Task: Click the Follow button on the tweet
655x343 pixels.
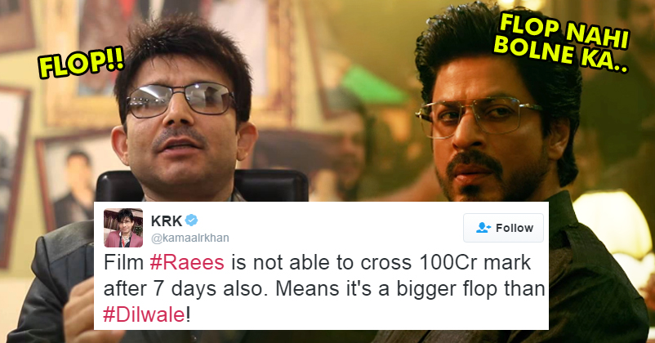Action: pos(503,228)
